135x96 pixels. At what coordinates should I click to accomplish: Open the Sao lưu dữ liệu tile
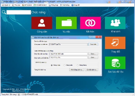pyautogui.click(x=115, y=63)
